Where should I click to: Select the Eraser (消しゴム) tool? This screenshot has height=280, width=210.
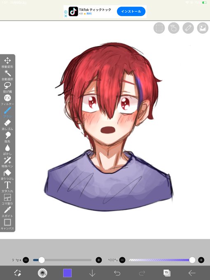click(7, 125)
